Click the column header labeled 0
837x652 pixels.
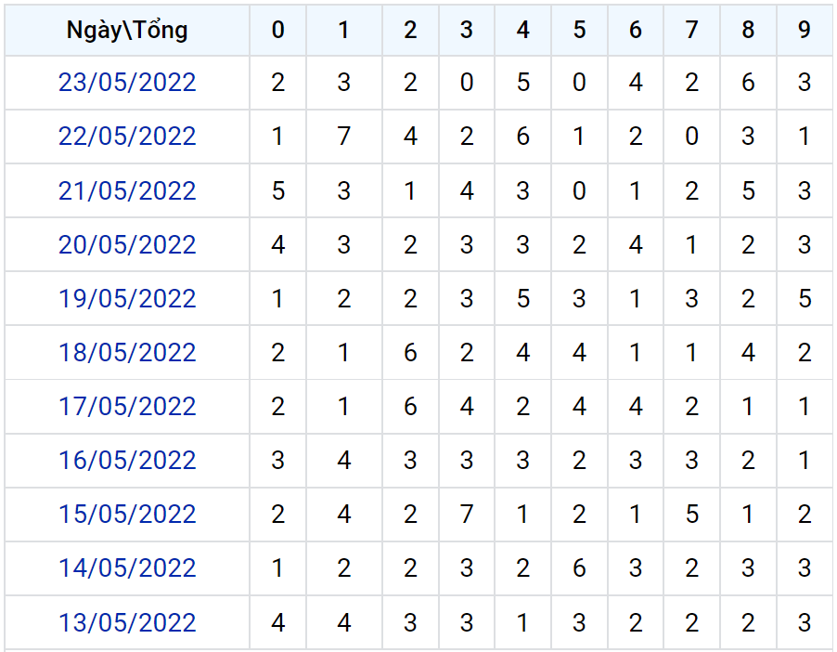click(x=277, y=30)
